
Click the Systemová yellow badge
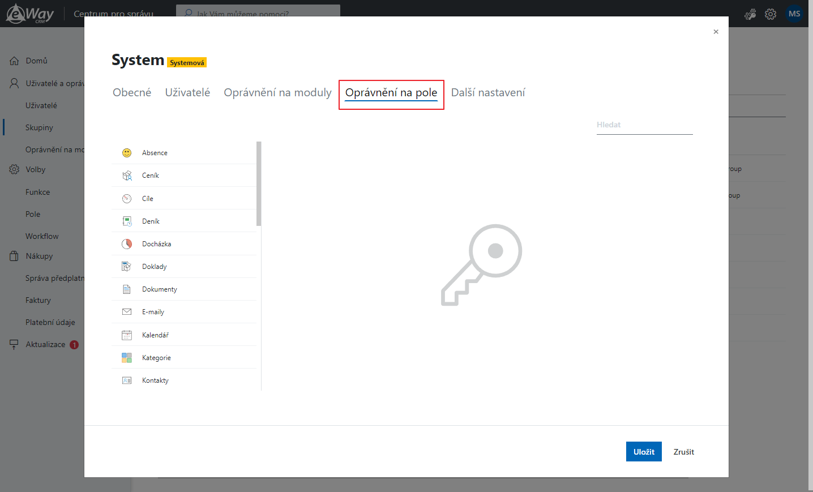187,63
